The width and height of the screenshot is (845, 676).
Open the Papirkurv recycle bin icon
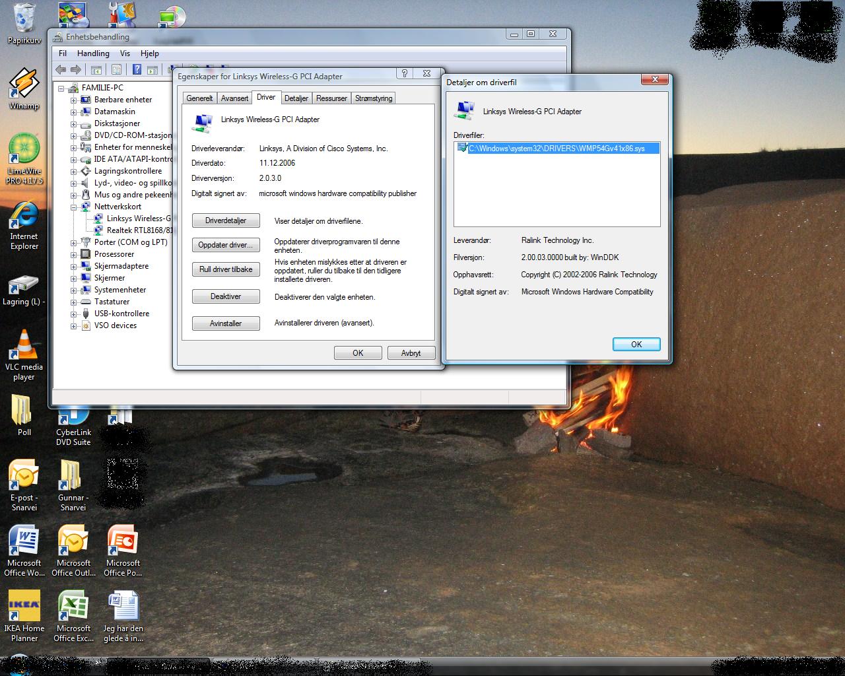click(24, 24)
